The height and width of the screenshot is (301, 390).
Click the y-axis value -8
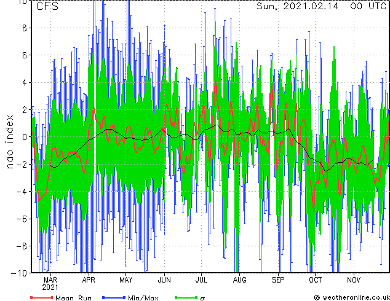point(22,246)
